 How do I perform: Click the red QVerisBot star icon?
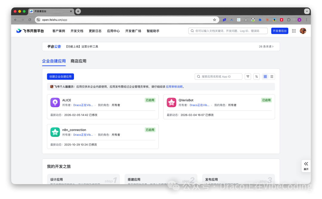(171, 102)
